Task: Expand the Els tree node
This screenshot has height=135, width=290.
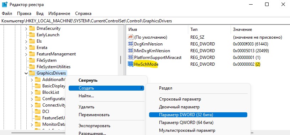Action: [x=26, y=41]
